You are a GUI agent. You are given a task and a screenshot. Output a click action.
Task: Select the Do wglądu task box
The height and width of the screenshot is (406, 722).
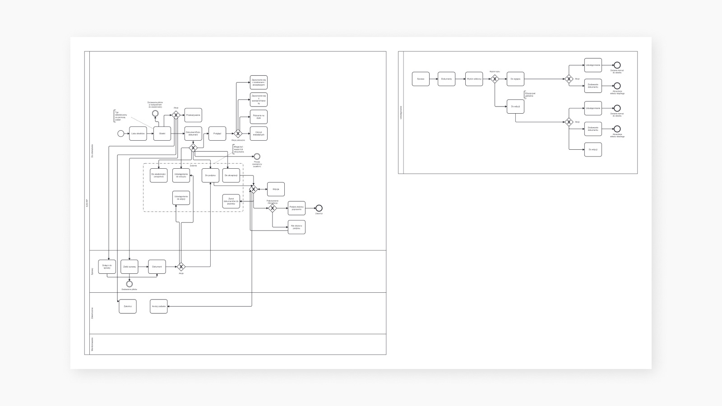[x=515, y=79]
